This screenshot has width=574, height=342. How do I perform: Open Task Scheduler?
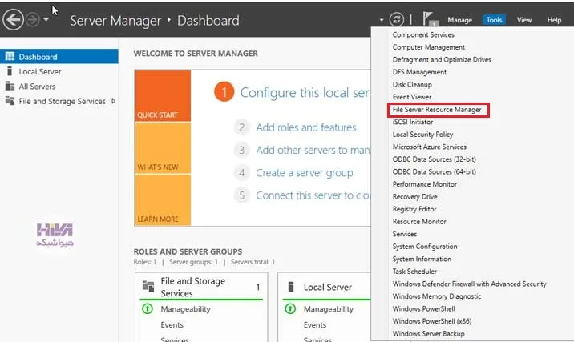[414, 271]
